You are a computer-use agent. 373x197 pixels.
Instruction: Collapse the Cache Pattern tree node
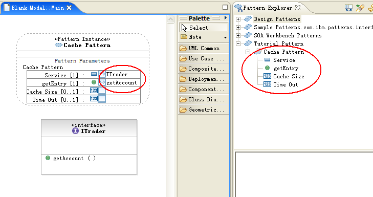coord(248,52)
